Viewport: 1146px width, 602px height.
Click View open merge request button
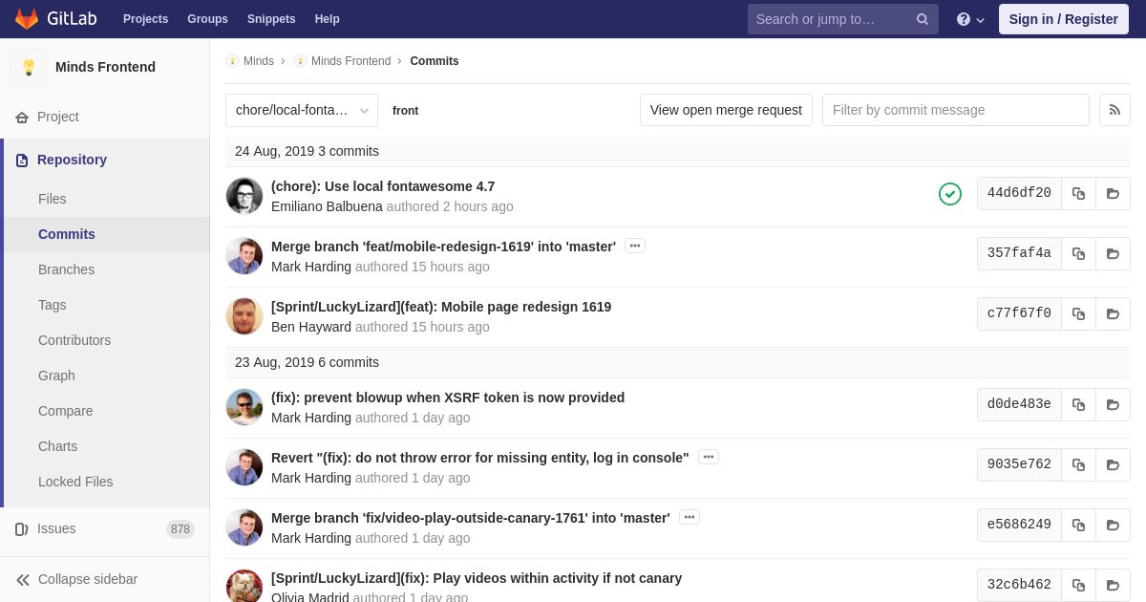[x=726, y=110]
